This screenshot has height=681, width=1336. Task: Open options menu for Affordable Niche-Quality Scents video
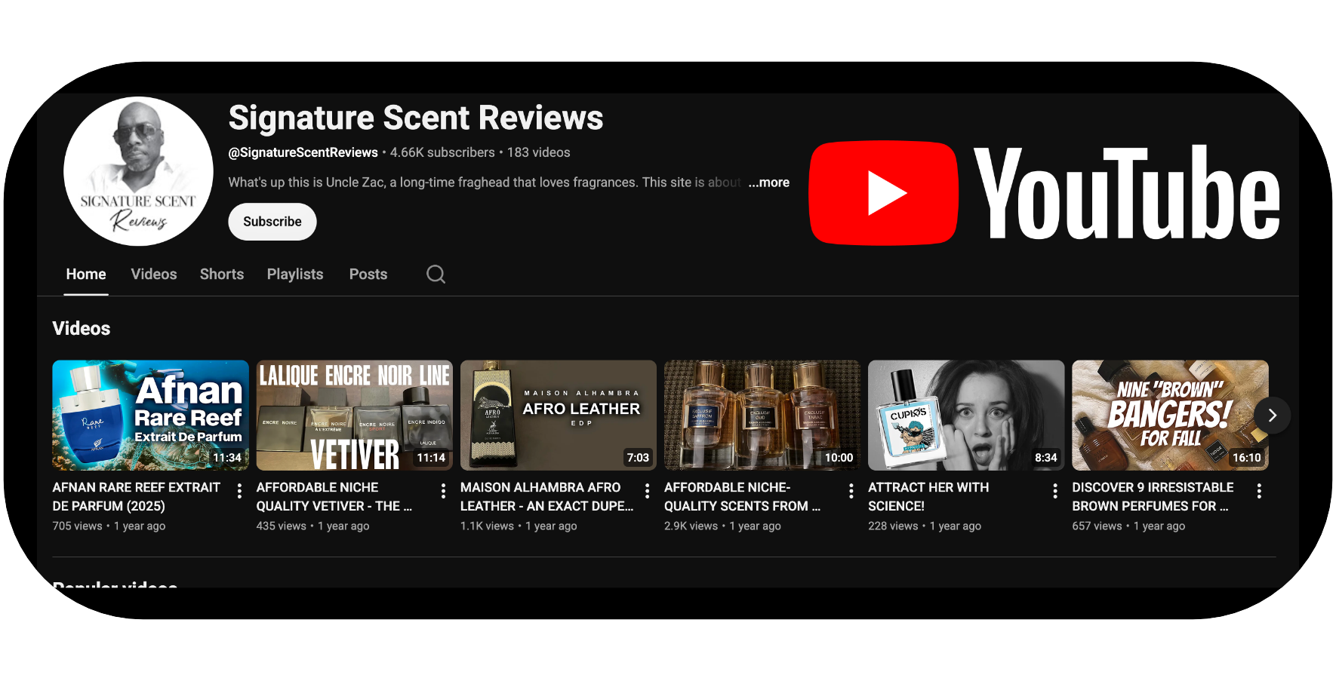tap(851, 491)
